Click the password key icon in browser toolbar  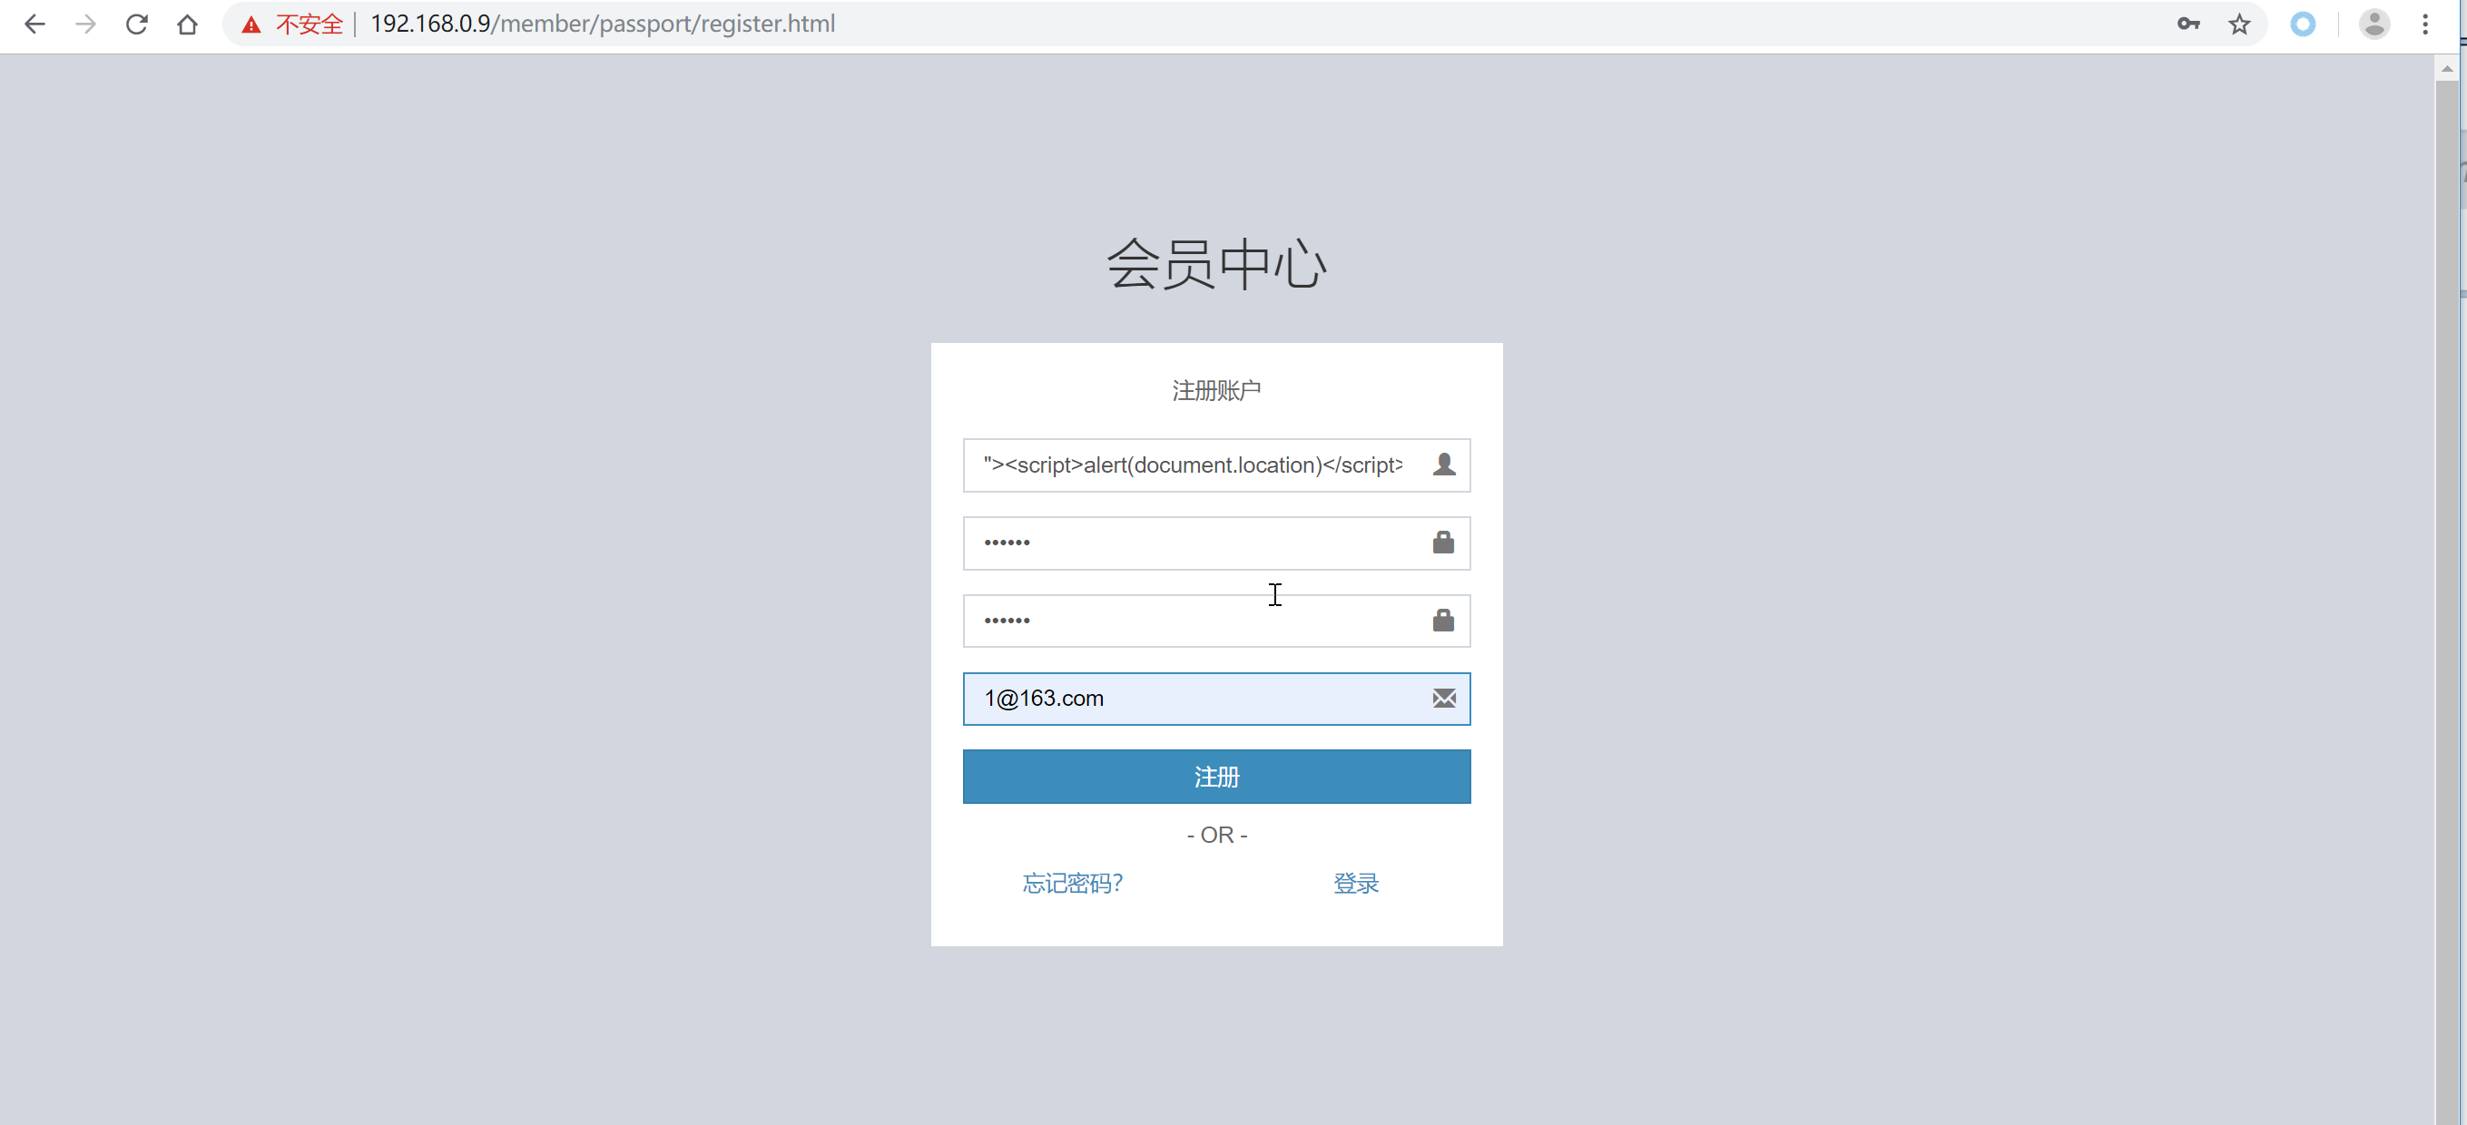point(2188,24)
